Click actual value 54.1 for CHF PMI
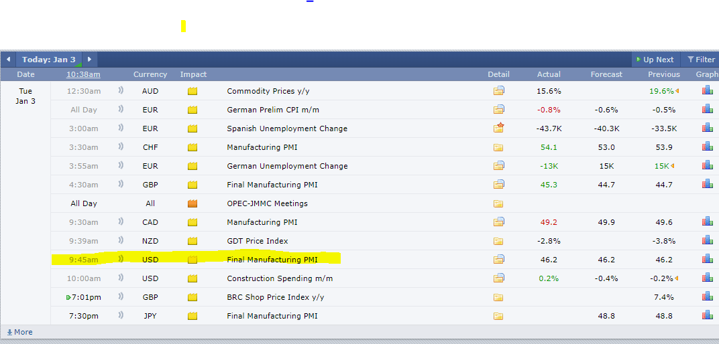The width and height of the screenshot is (719, 344). click(x=549, y=147)
